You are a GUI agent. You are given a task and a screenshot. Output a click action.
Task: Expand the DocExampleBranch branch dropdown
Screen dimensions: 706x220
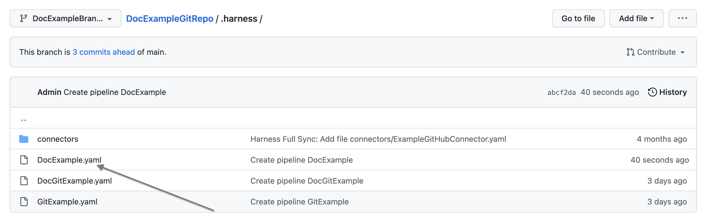[66, 18]
